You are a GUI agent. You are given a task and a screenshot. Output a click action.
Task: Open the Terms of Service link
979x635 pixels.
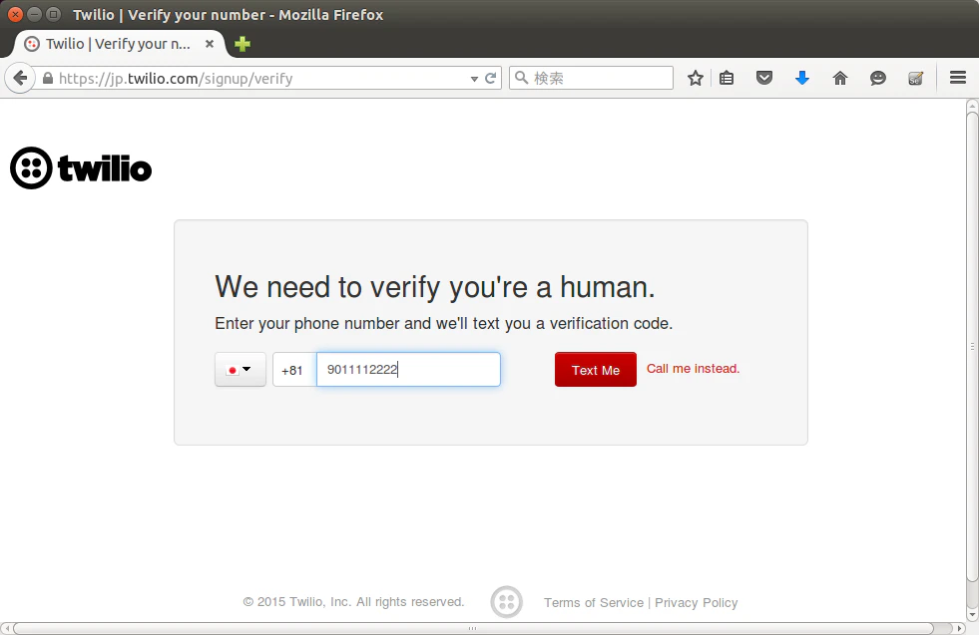pyautogui.click(x=594, y=602)
